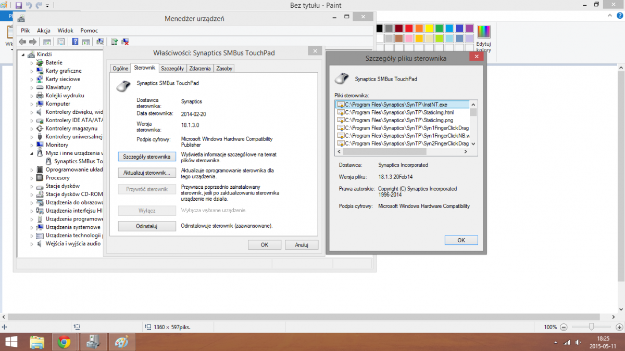Click the Forward arrow in Device Manager toolbar

[33, 42]
